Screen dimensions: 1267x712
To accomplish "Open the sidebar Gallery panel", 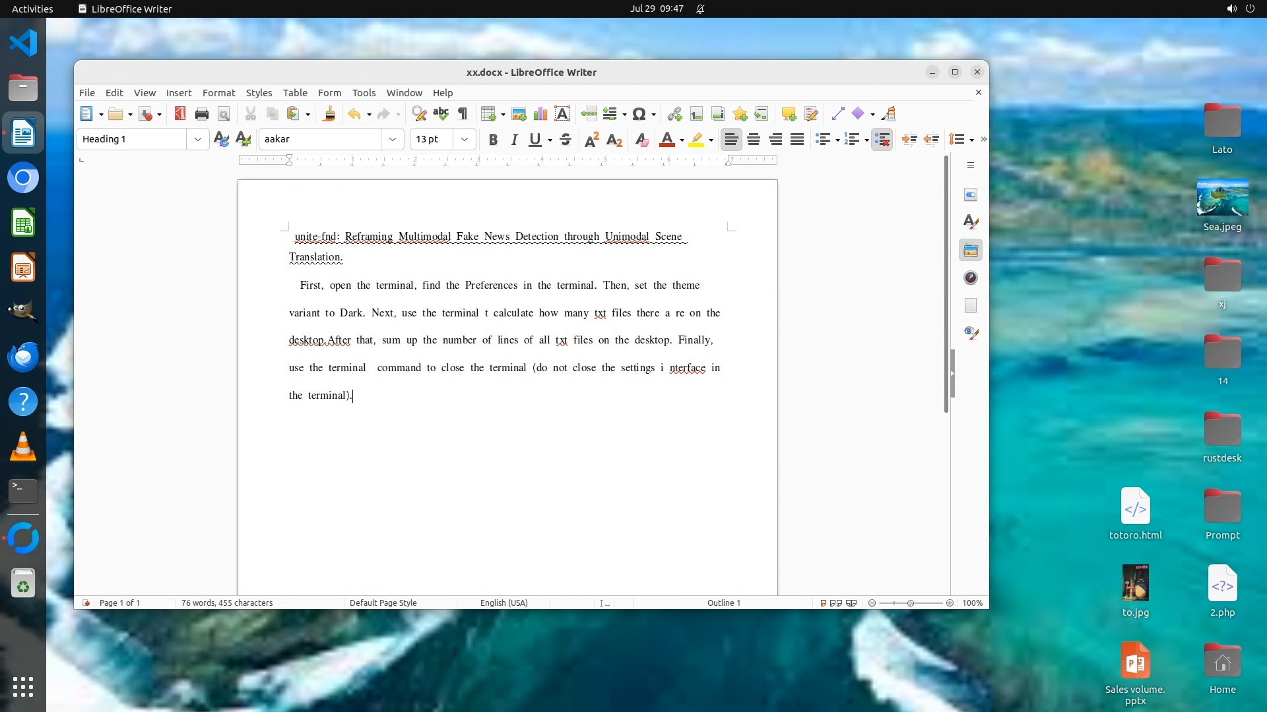I will click(x=971, y=251).
